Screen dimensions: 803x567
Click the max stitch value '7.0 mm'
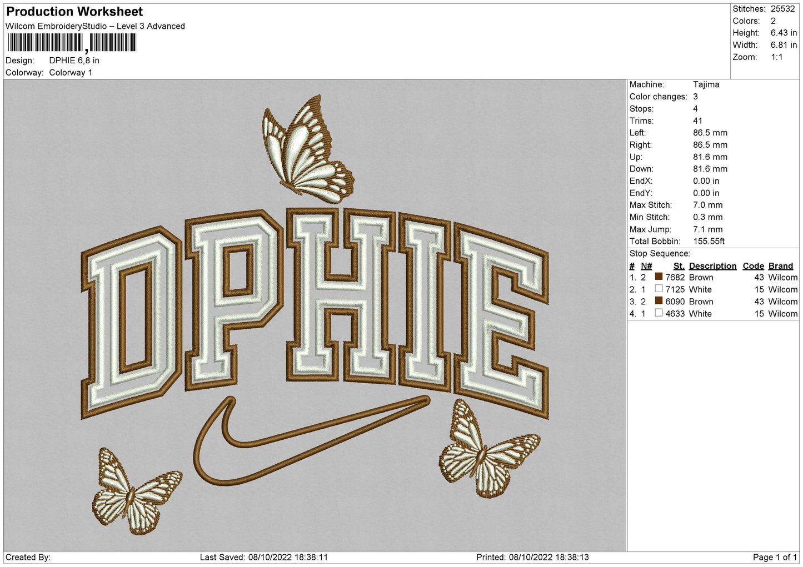click(x=707, y=205)
